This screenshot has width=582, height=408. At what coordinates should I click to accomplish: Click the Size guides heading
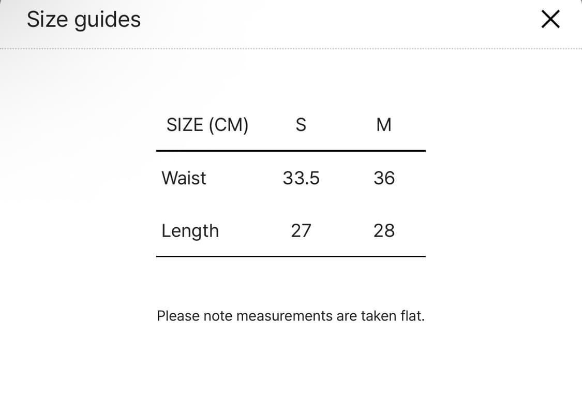pyautogui.click(x=84, y=20)
